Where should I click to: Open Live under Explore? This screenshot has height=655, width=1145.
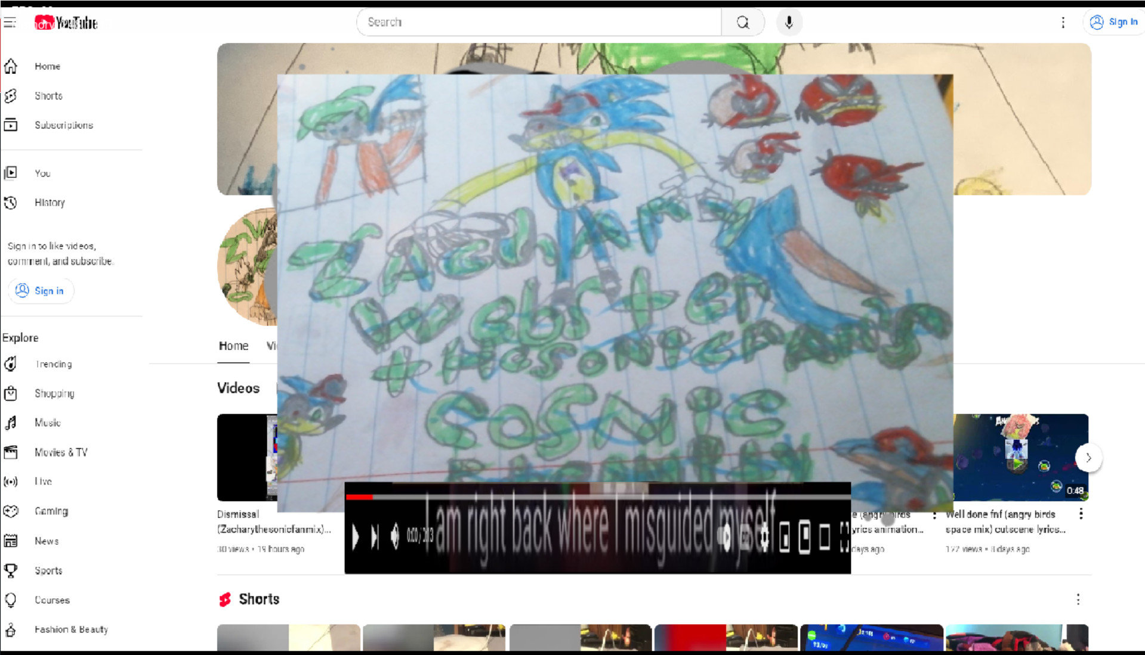(43, 482)
